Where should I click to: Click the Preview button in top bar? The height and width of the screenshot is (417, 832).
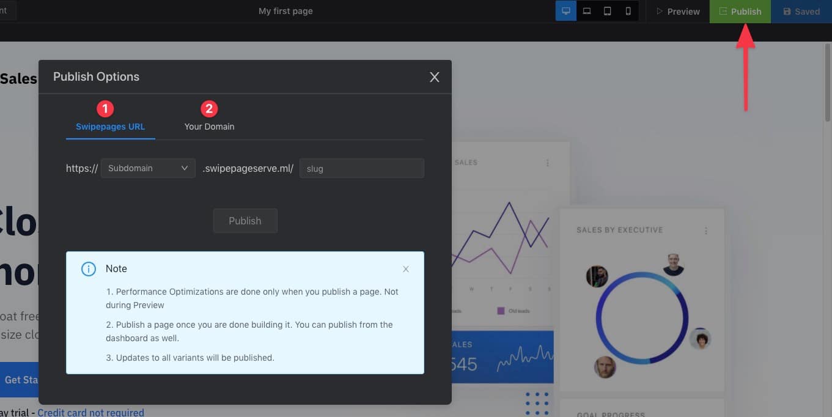coord(677,12)
